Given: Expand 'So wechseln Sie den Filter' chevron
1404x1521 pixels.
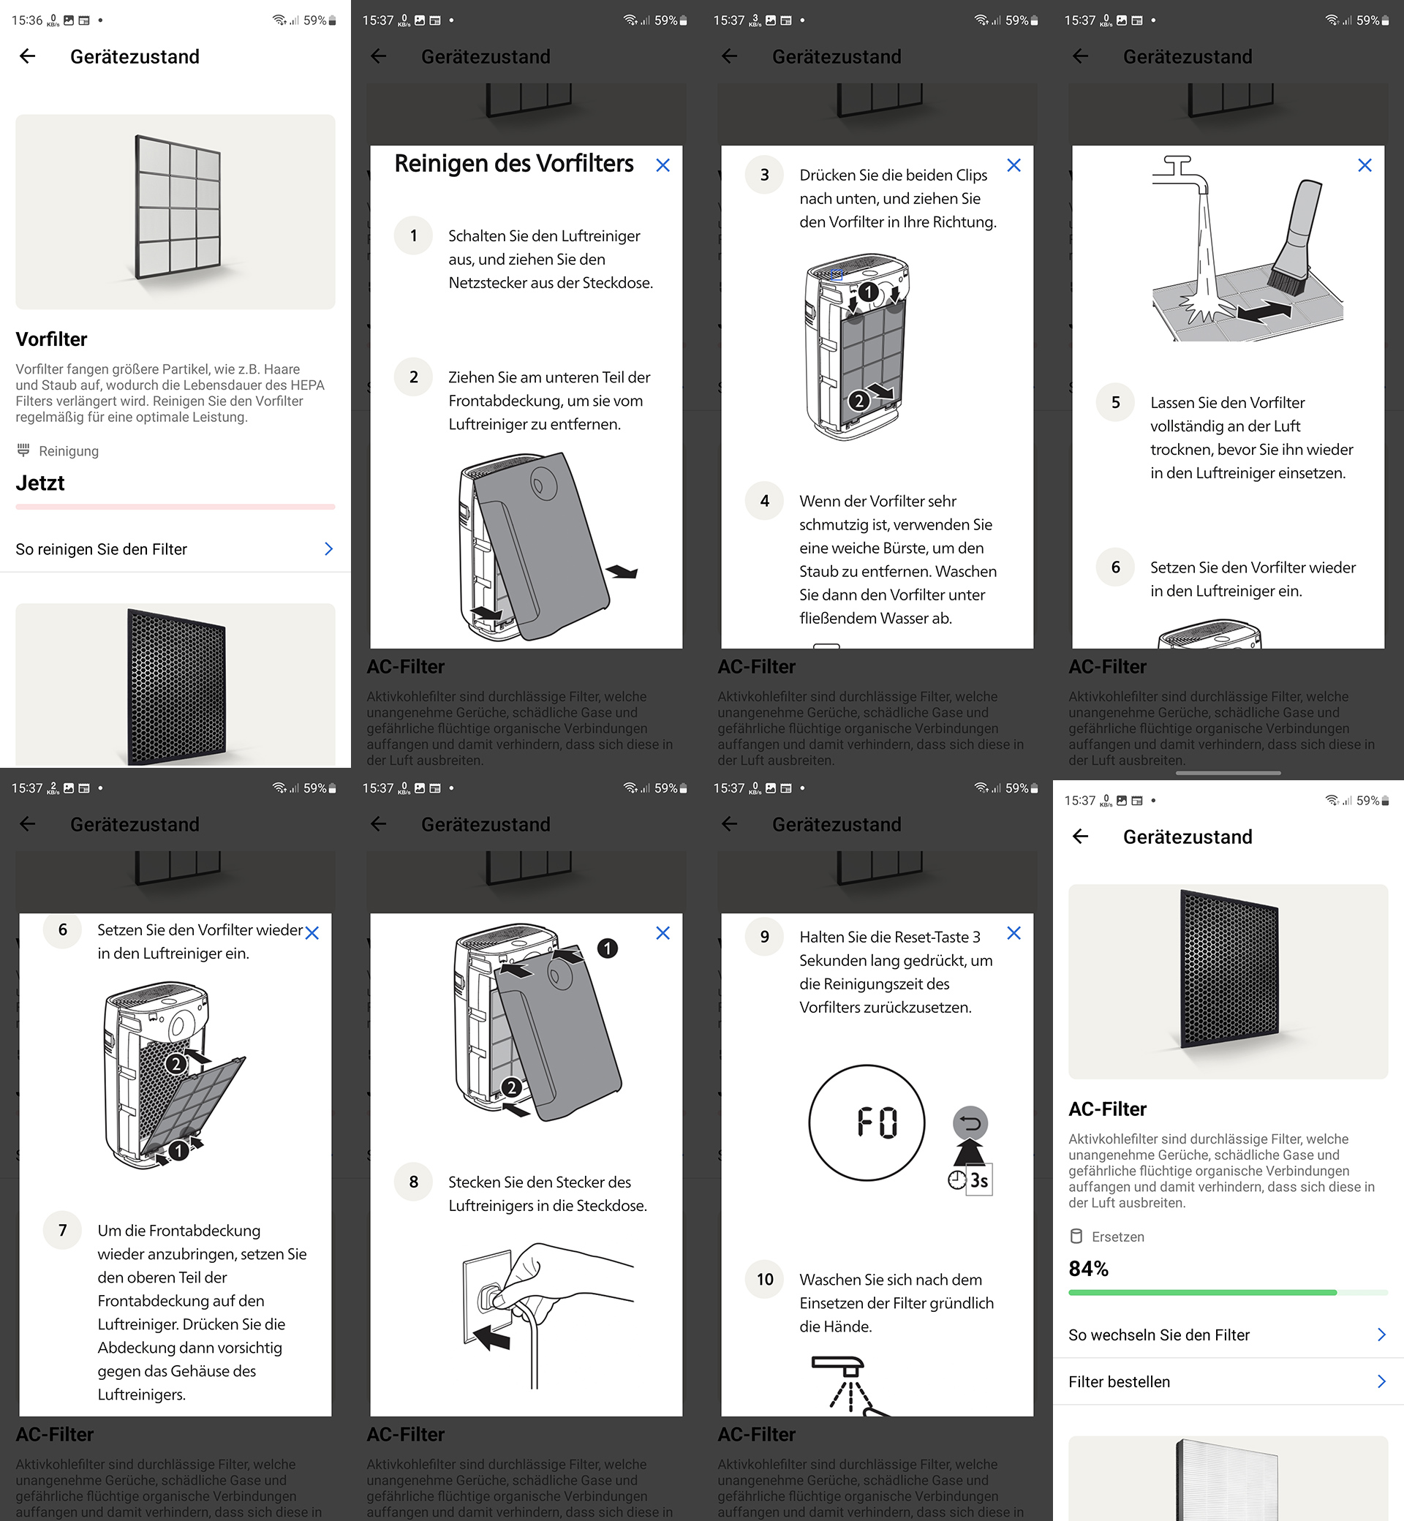Looking at the screenshot, I should coord(1381,1335).
